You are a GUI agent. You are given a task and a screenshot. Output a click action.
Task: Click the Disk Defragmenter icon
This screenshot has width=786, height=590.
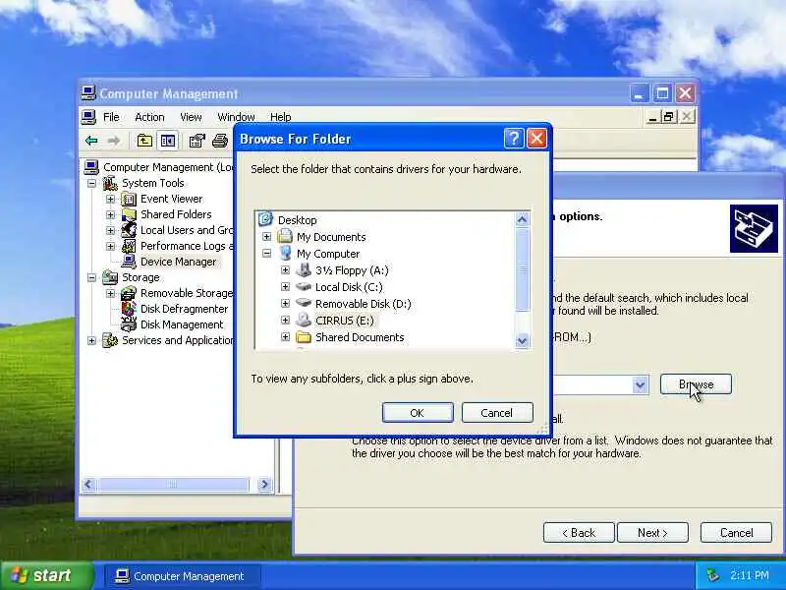click(129, 309)
